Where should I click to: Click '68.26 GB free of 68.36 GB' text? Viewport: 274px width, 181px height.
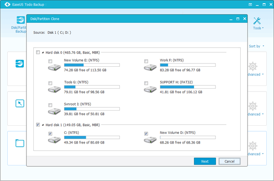pos(180,143)
